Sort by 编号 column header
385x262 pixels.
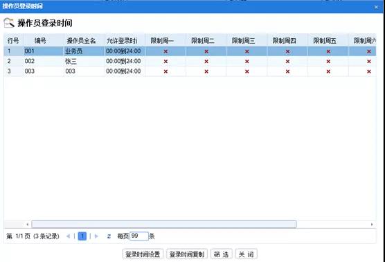point(40,41)
